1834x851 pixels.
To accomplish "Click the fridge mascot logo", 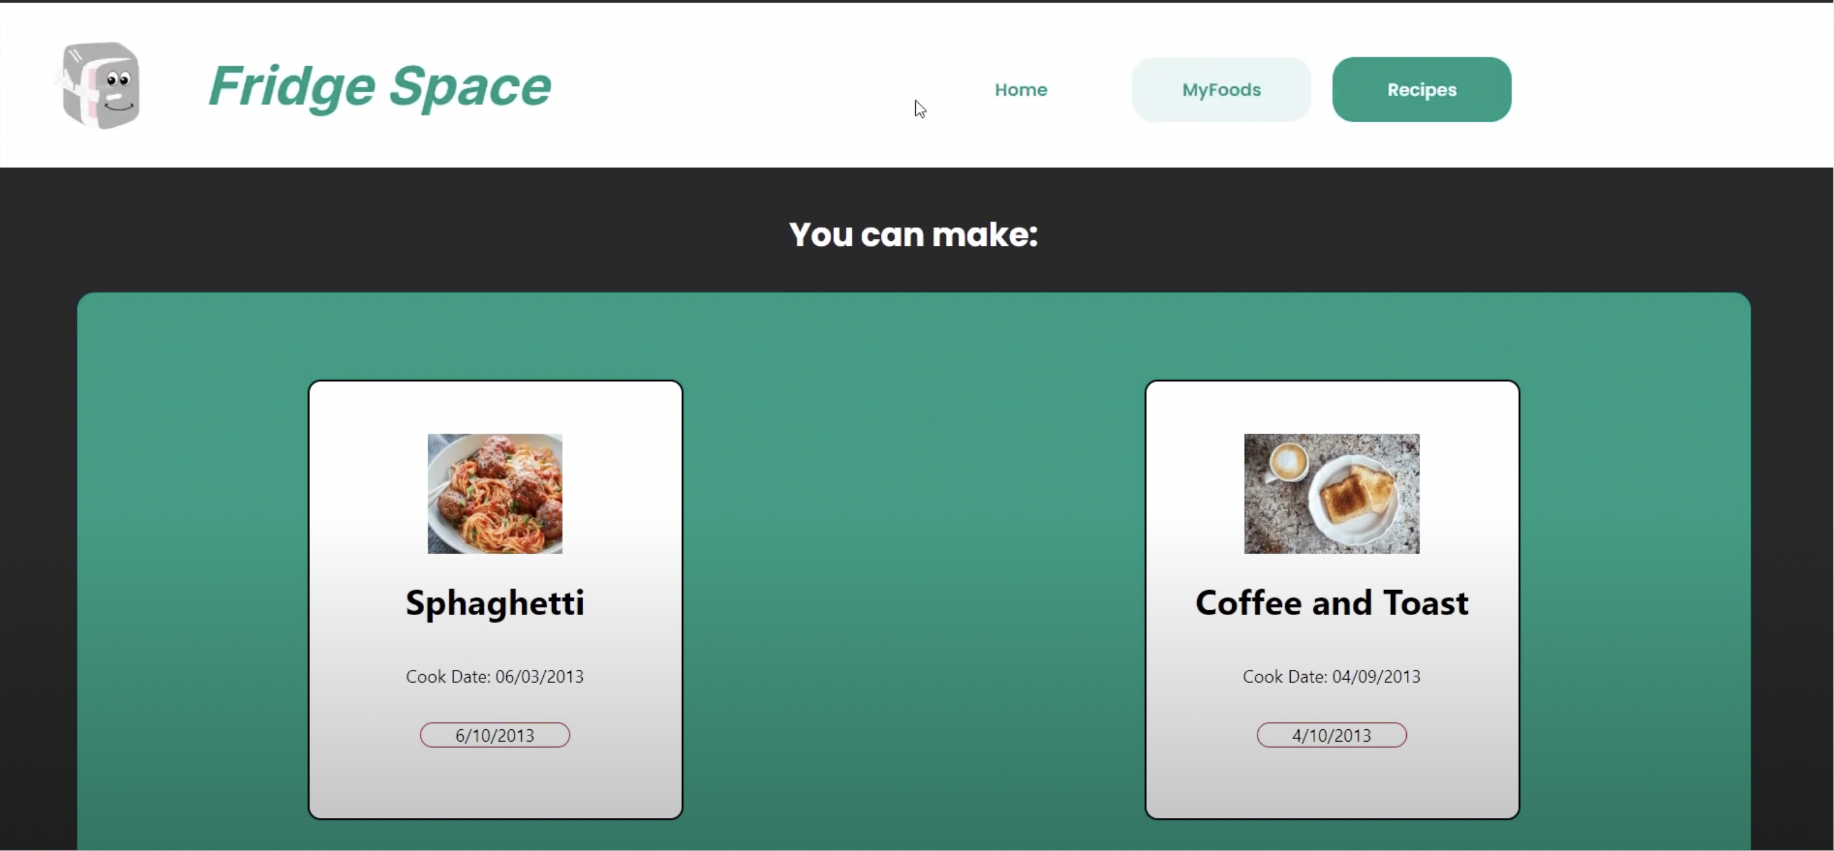I will (100, 85).
